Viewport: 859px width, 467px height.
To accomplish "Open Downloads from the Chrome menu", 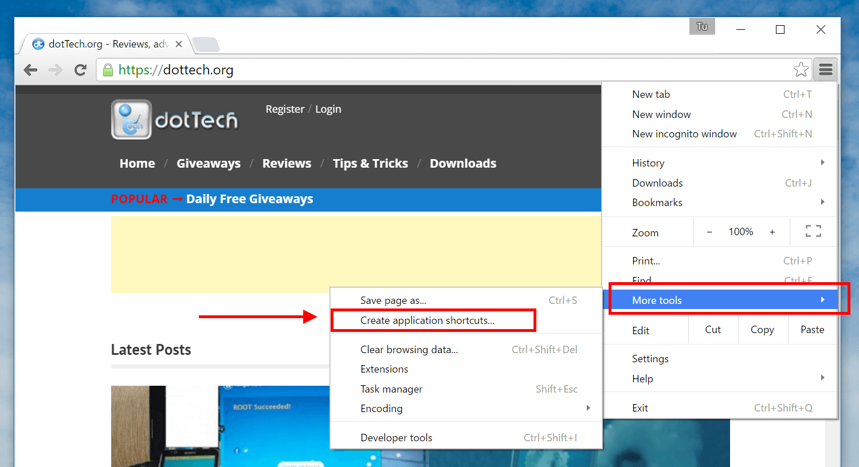I will (720, 183).
